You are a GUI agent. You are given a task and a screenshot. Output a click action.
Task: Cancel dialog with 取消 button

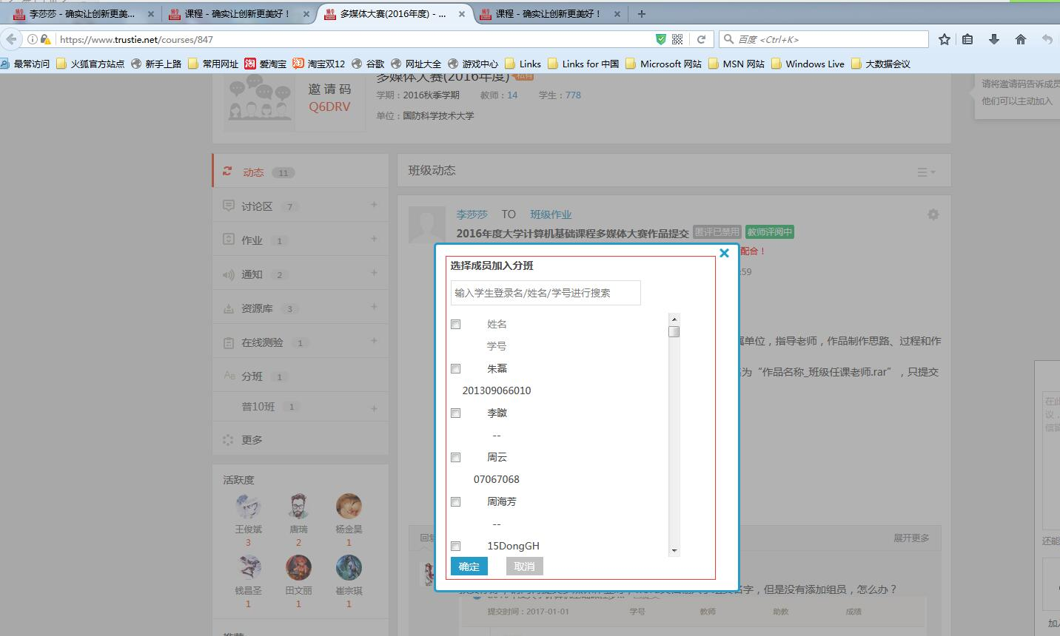point(525,566)
